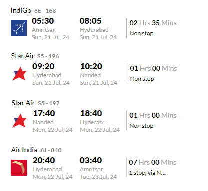The width and height of the screenshot is (208, 191).
Task: Click the 02 Hrs 35 Mins duration
Action: [153, 23]
